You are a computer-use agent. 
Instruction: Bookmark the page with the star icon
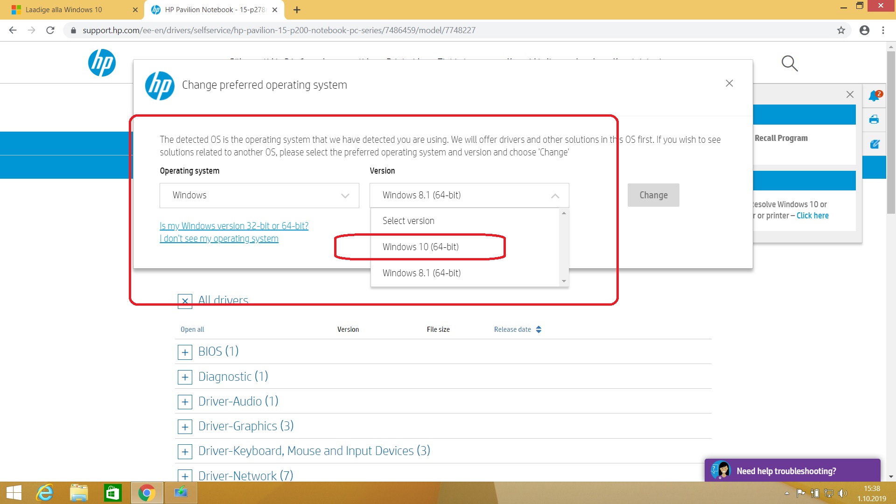[x=841, y=30]
